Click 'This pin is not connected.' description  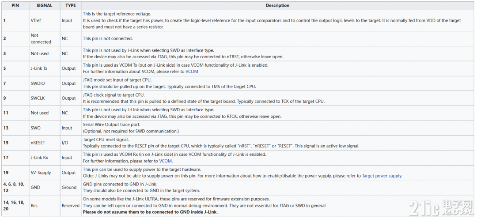pyautogui.click(x=108, y=38)
